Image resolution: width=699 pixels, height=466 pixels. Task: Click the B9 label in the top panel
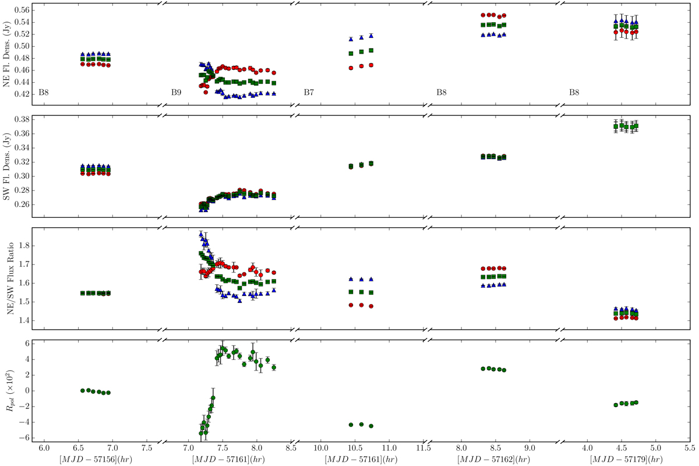coord(176,93)
